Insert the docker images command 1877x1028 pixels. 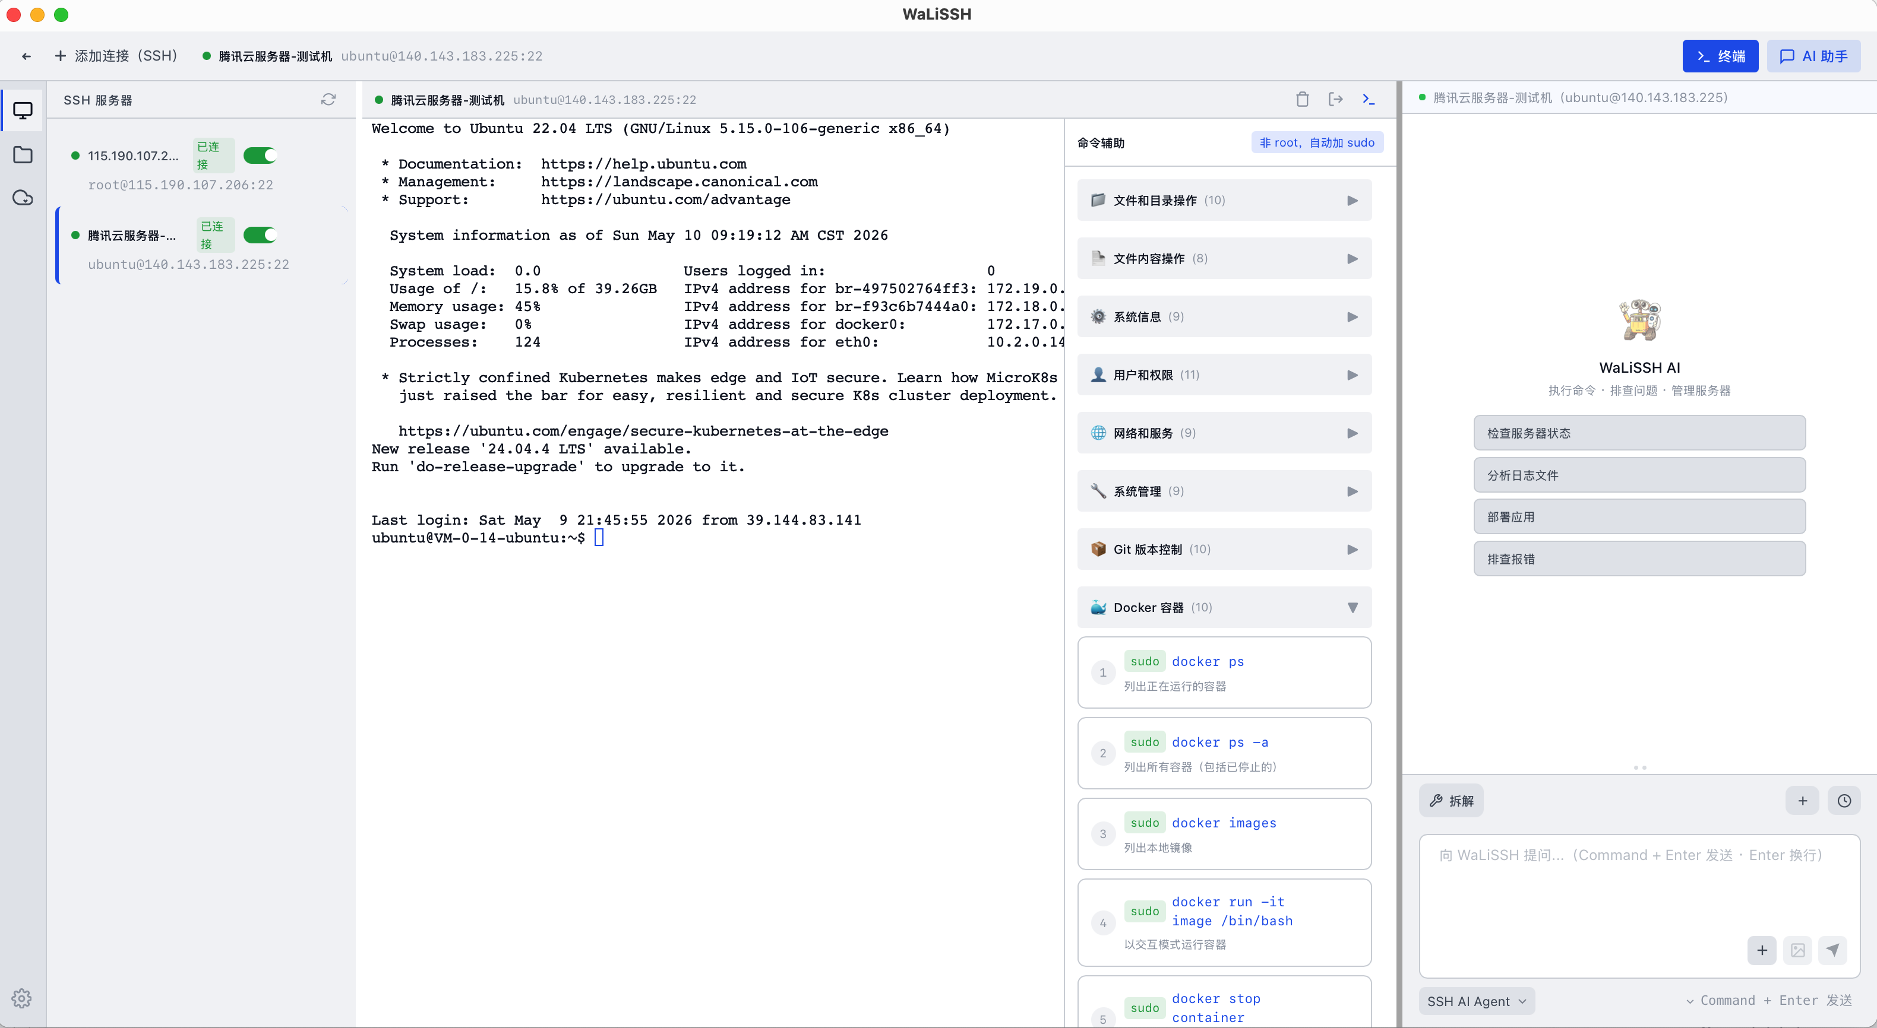(1224, 835)
